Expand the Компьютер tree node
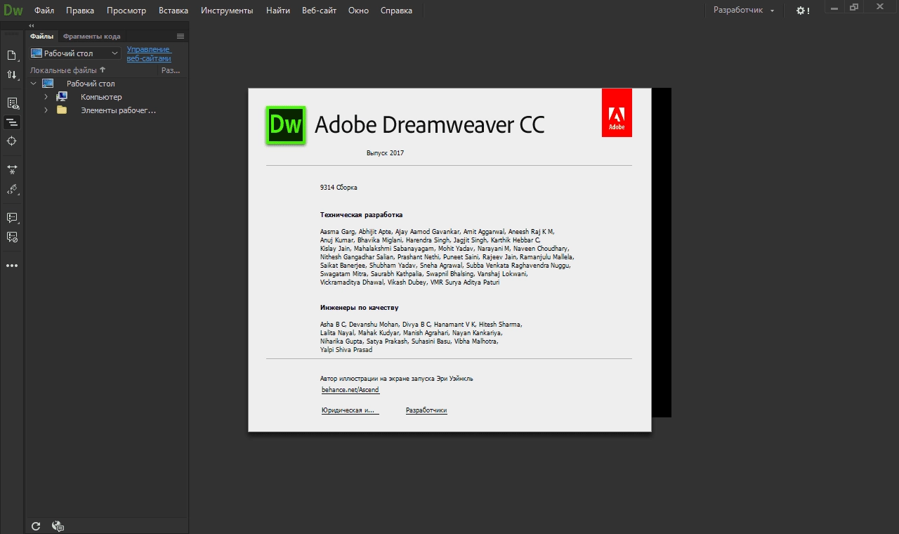Viewport: 899px width, 534px height. point(46,97)
